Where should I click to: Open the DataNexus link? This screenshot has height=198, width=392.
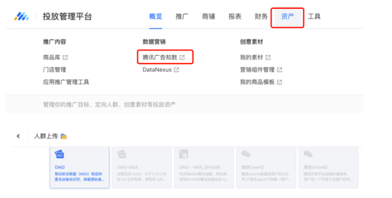pyautogui.click(x=157, y=70)
